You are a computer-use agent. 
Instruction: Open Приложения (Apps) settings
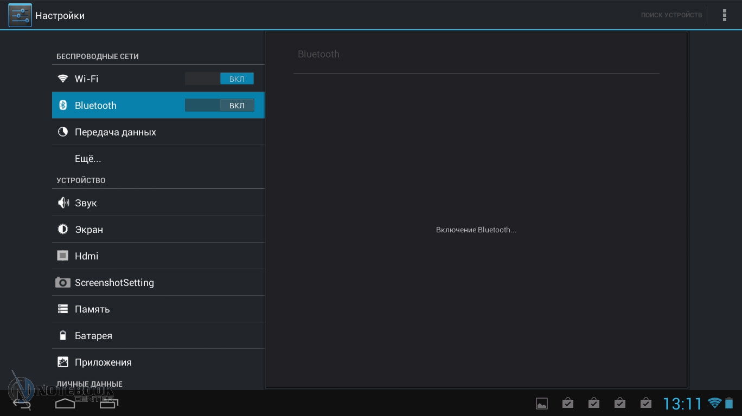click(103, 362)
